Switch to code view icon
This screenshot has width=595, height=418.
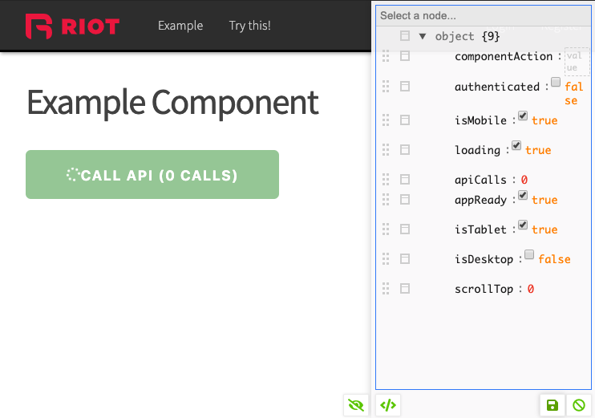point(388,405)
